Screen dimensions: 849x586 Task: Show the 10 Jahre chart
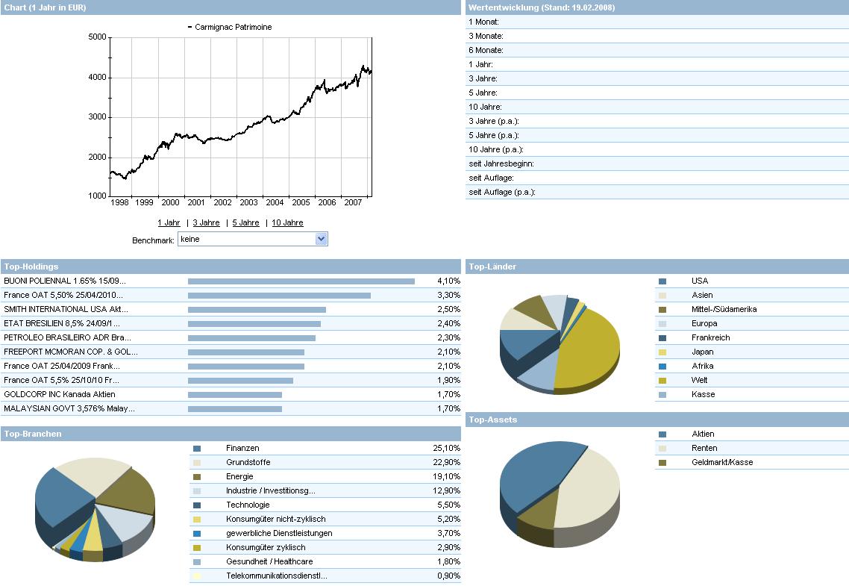pyautogui.click(x=287, y=222)
